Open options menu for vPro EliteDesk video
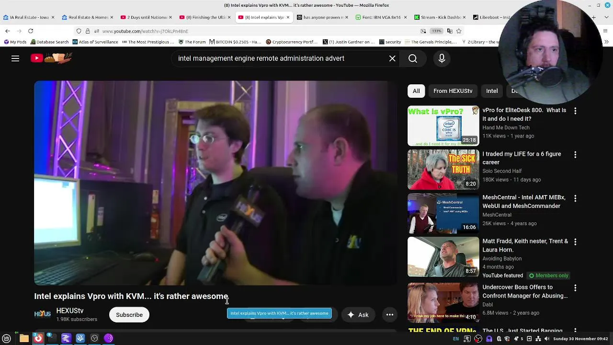Viewport: 613px width, 345px height. [x=575, y=111]
